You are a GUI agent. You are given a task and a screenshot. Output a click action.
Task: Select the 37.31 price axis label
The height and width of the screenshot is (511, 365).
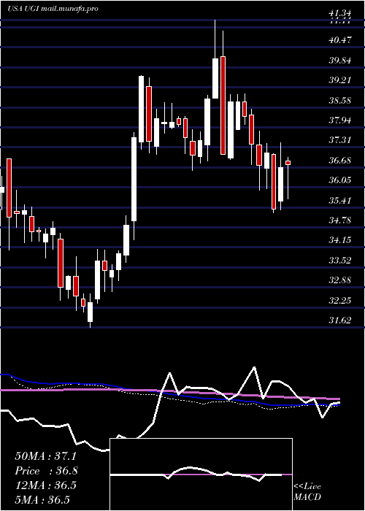pyautogui.click(x=340, y=140)
